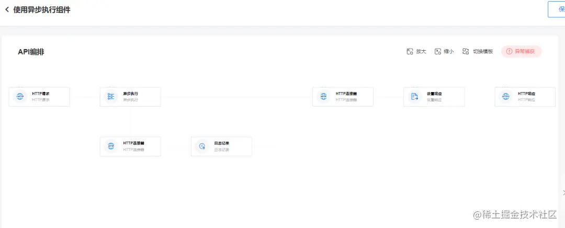This screenshot has width=565, height=228.
Task: Select the globe icon of HTTP连接器 beside 日志记录
Action: (x=111, y=146)
